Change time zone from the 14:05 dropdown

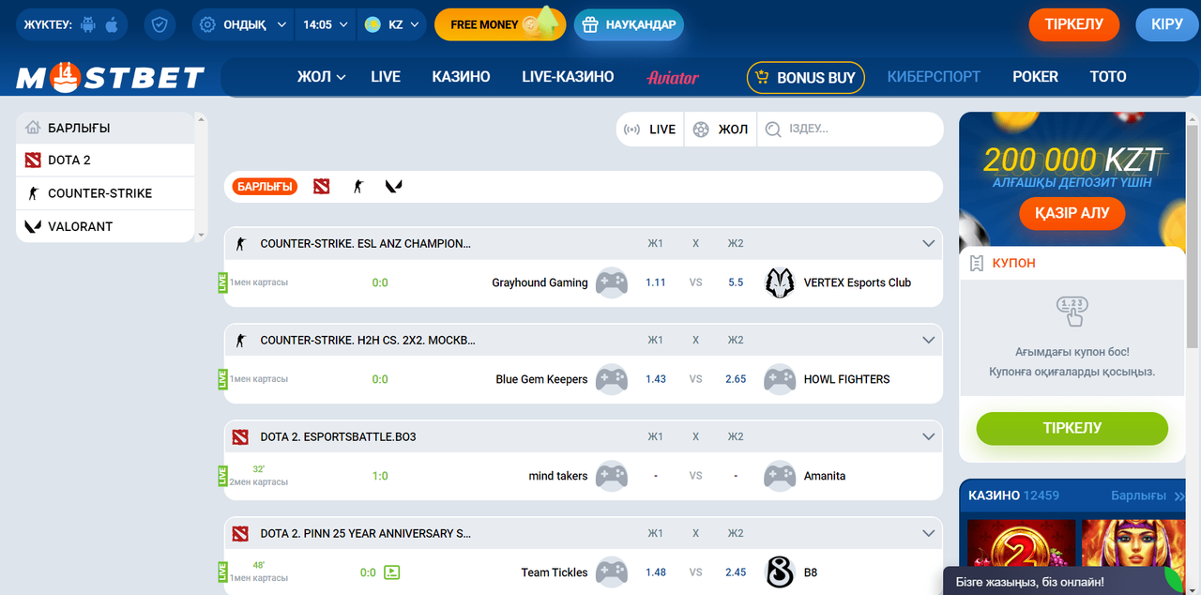pos(326,24)
